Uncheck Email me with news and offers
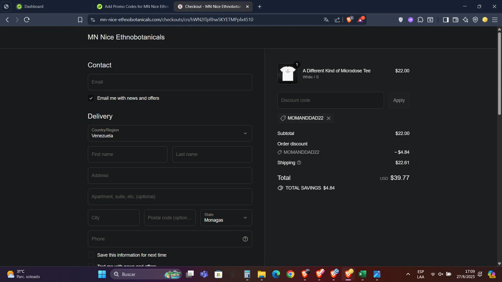The height and width of the screenshot is (282, 502). coord(91,98)
